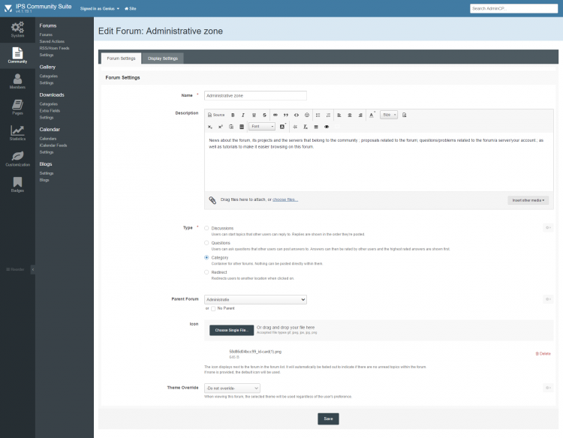Open the Members section icon

pos(17,80)
